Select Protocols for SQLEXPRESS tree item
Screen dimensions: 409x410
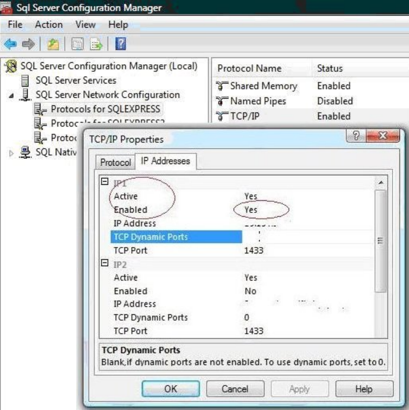[x=105, y=109]
